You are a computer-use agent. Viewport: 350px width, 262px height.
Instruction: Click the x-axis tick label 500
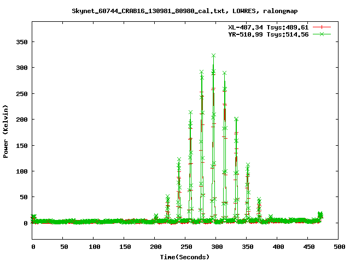point(339,247)
